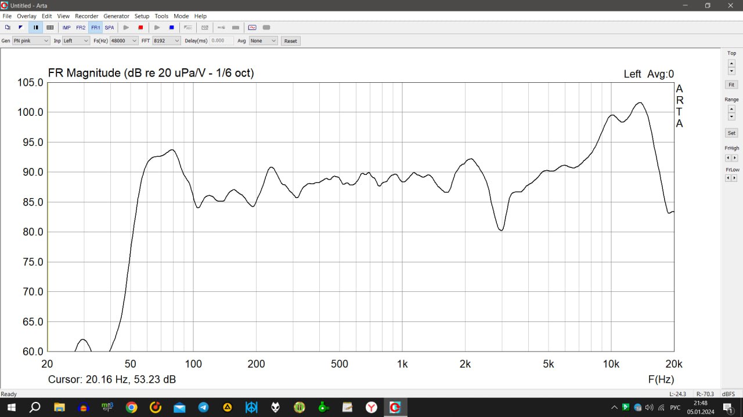Increase the Range with up arrow
The height and width of the screenshot is (417, 743).
(731, 109)
